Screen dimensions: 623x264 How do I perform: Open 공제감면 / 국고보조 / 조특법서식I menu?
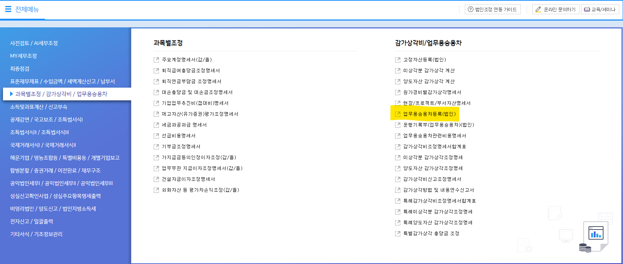click(46, 119)
